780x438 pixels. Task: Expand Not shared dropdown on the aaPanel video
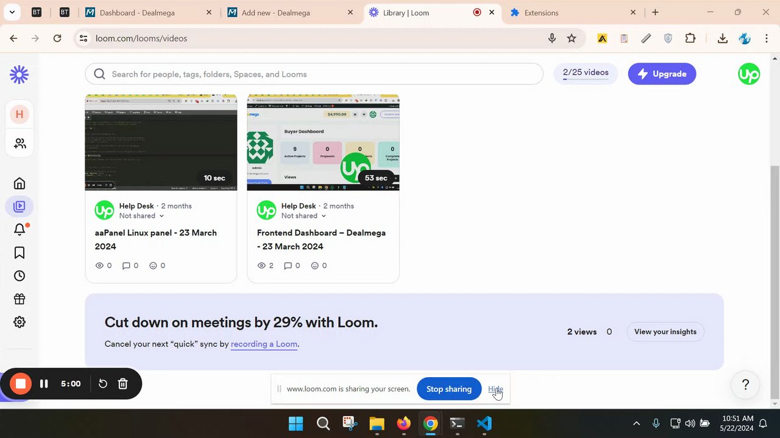pos(142,216)
